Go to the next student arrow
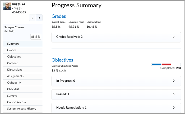 pos(39,18)
